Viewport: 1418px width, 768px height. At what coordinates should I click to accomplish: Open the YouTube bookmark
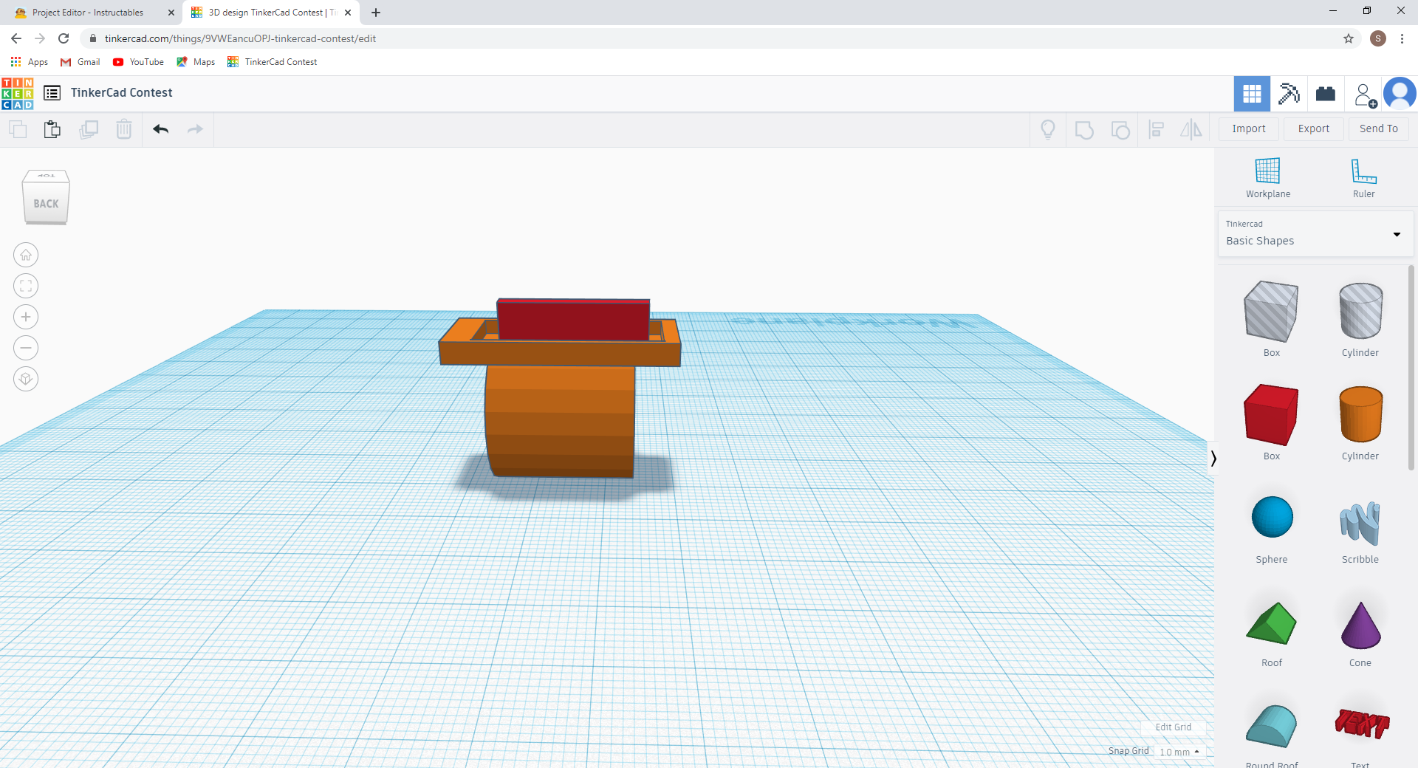point(138,62)
